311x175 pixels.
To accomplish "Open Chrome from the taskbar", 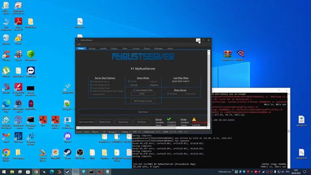I will pyautogui.click(x=36, y=172).
